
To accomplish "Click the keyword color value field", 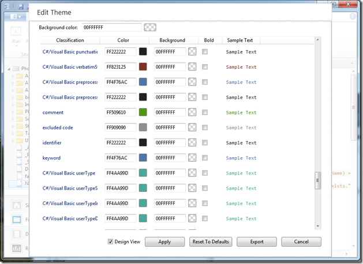I will point(121,158).
